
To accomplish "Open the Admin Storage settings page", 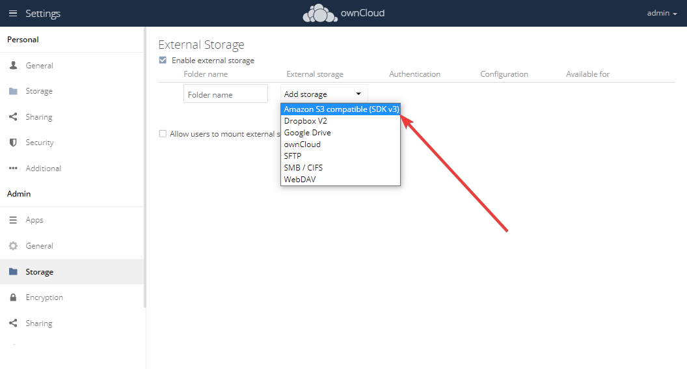I will pyautogui.click(x=39, y=272).
